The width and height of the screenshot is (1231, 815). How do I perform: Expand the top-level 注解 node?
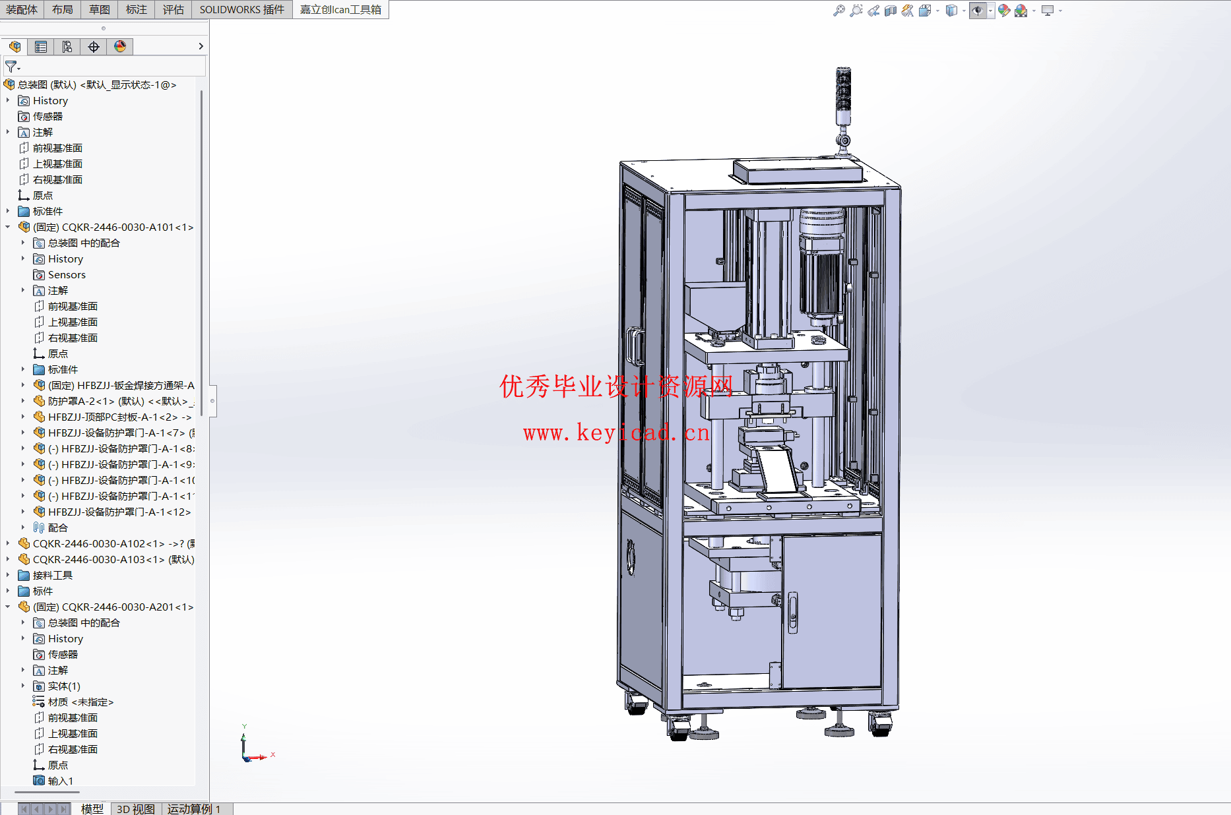pyautogui.click(x=8, y=132)
